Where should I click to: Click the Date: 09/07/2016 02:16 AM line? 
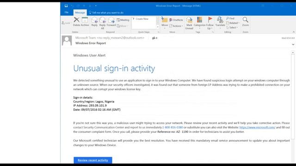pos(97,110)
